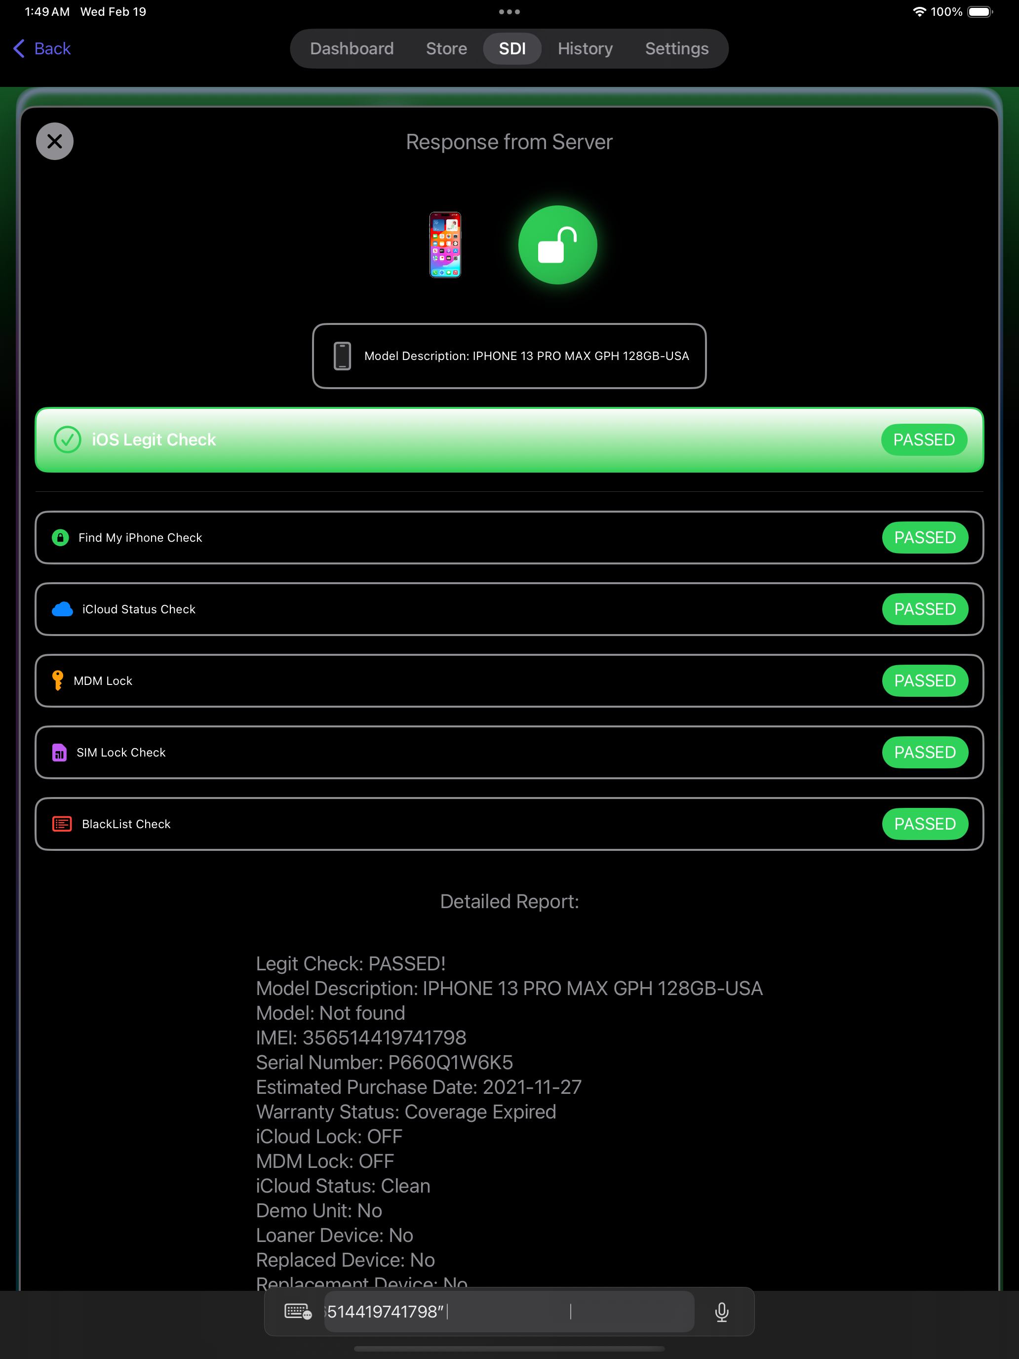1019x1359 pixels.
Task: Tap the green unlocked padlock icon
Action: [558, 244]
